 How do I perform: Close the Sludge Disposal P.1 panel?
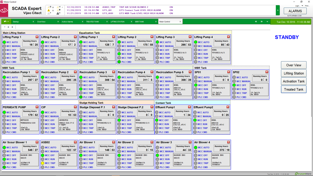tap(113, 107)
